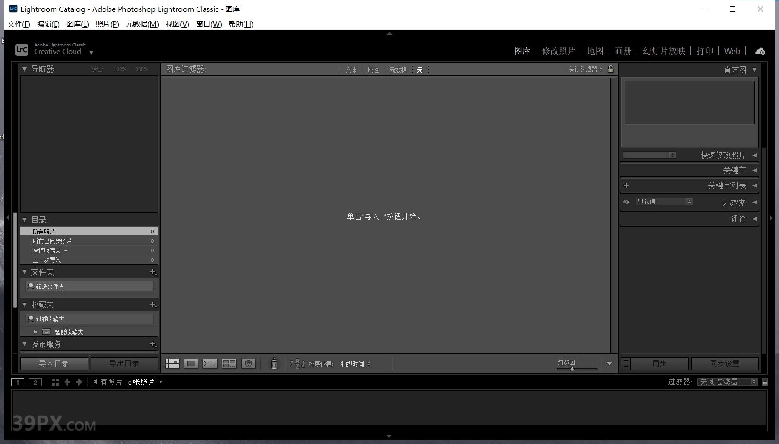Open the saved preset dropdown in quick develop
Screen dimensions: 779x444
click(649, 155)
